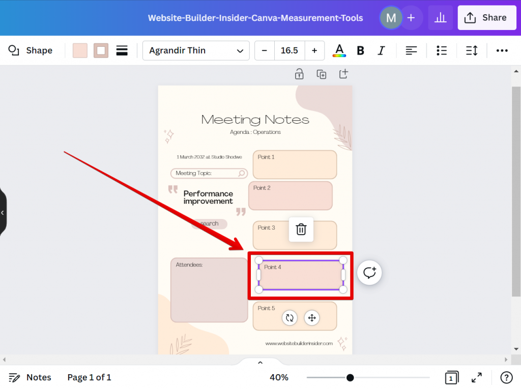Screen dimensions: 521x389
Task: Open the more options ellipsis menu
Action: coord(502,50)
